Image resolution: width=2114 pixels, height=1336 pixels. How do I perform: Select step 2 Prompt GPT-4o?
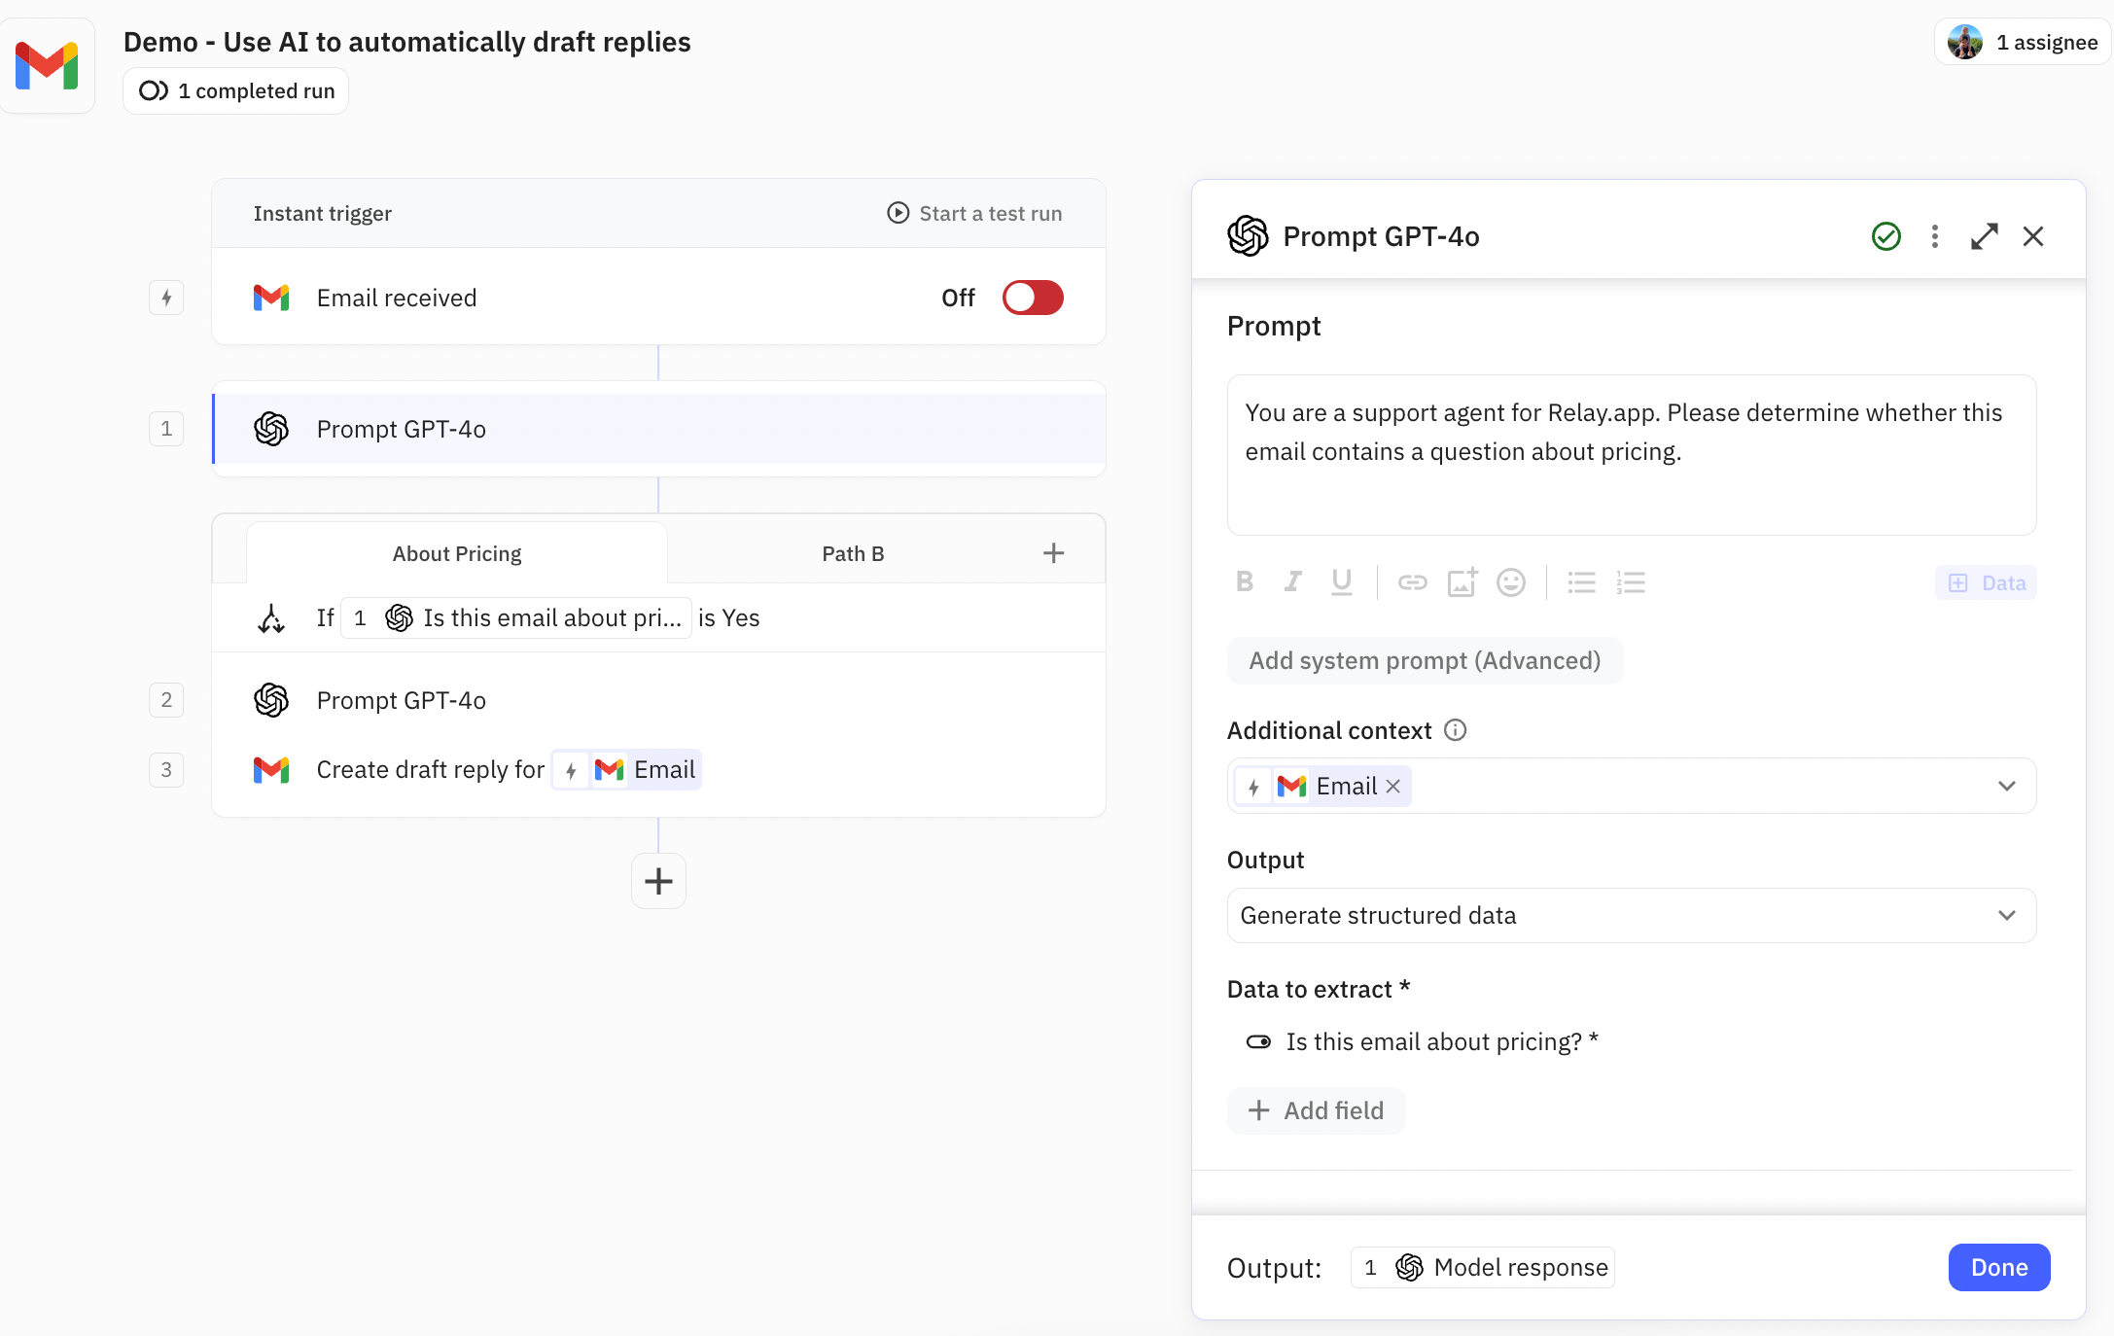[x=658, y=700]
